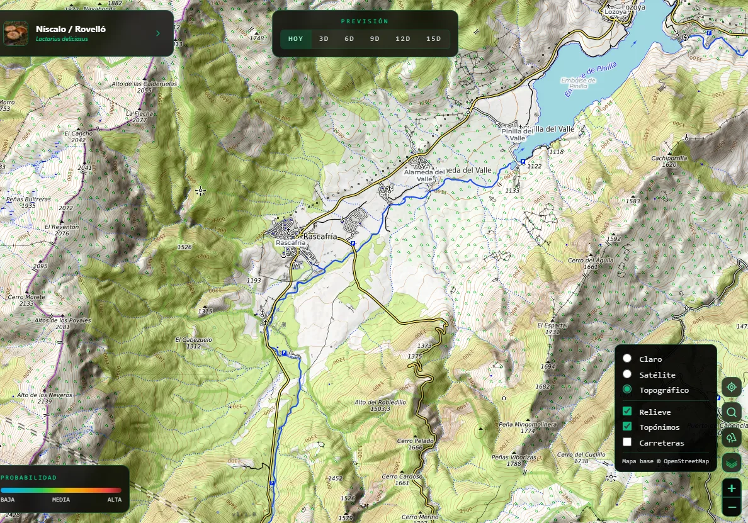Open the map search magnifier

tap(731, 412)
